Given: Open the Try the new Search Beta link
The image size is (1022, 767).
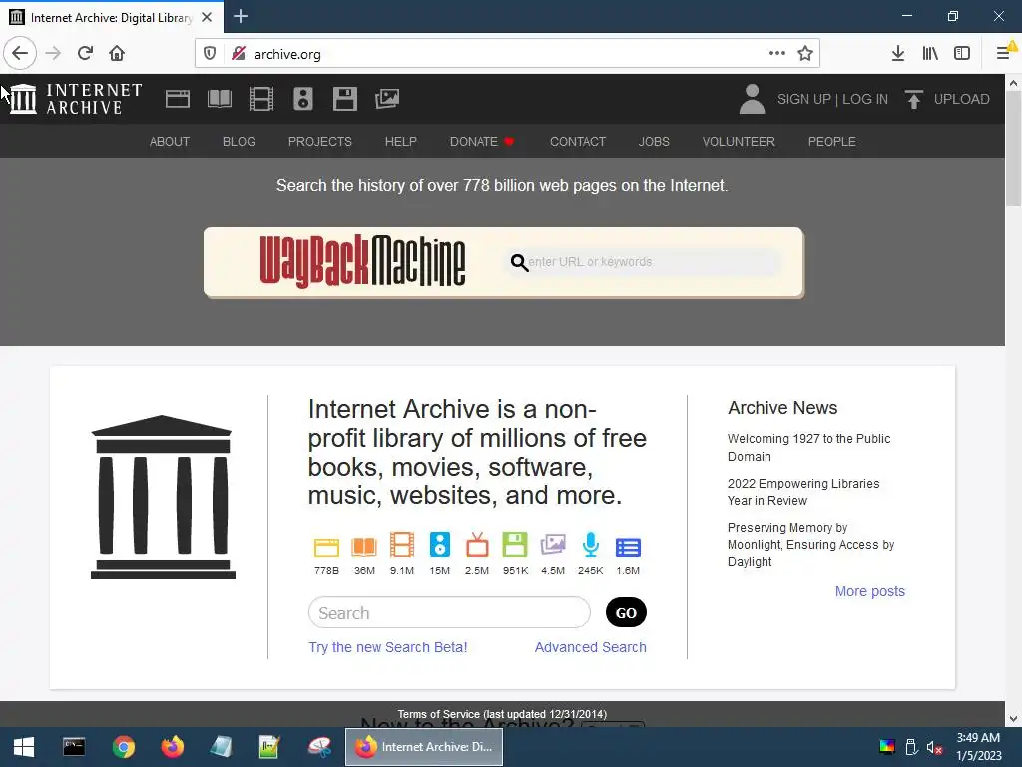Looking at the screenshot, I should [388, 647].
